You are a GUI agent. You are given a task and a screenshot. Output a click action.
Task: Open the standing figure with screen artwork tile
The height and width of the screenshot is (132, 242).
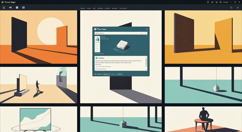tap(39, 85)
